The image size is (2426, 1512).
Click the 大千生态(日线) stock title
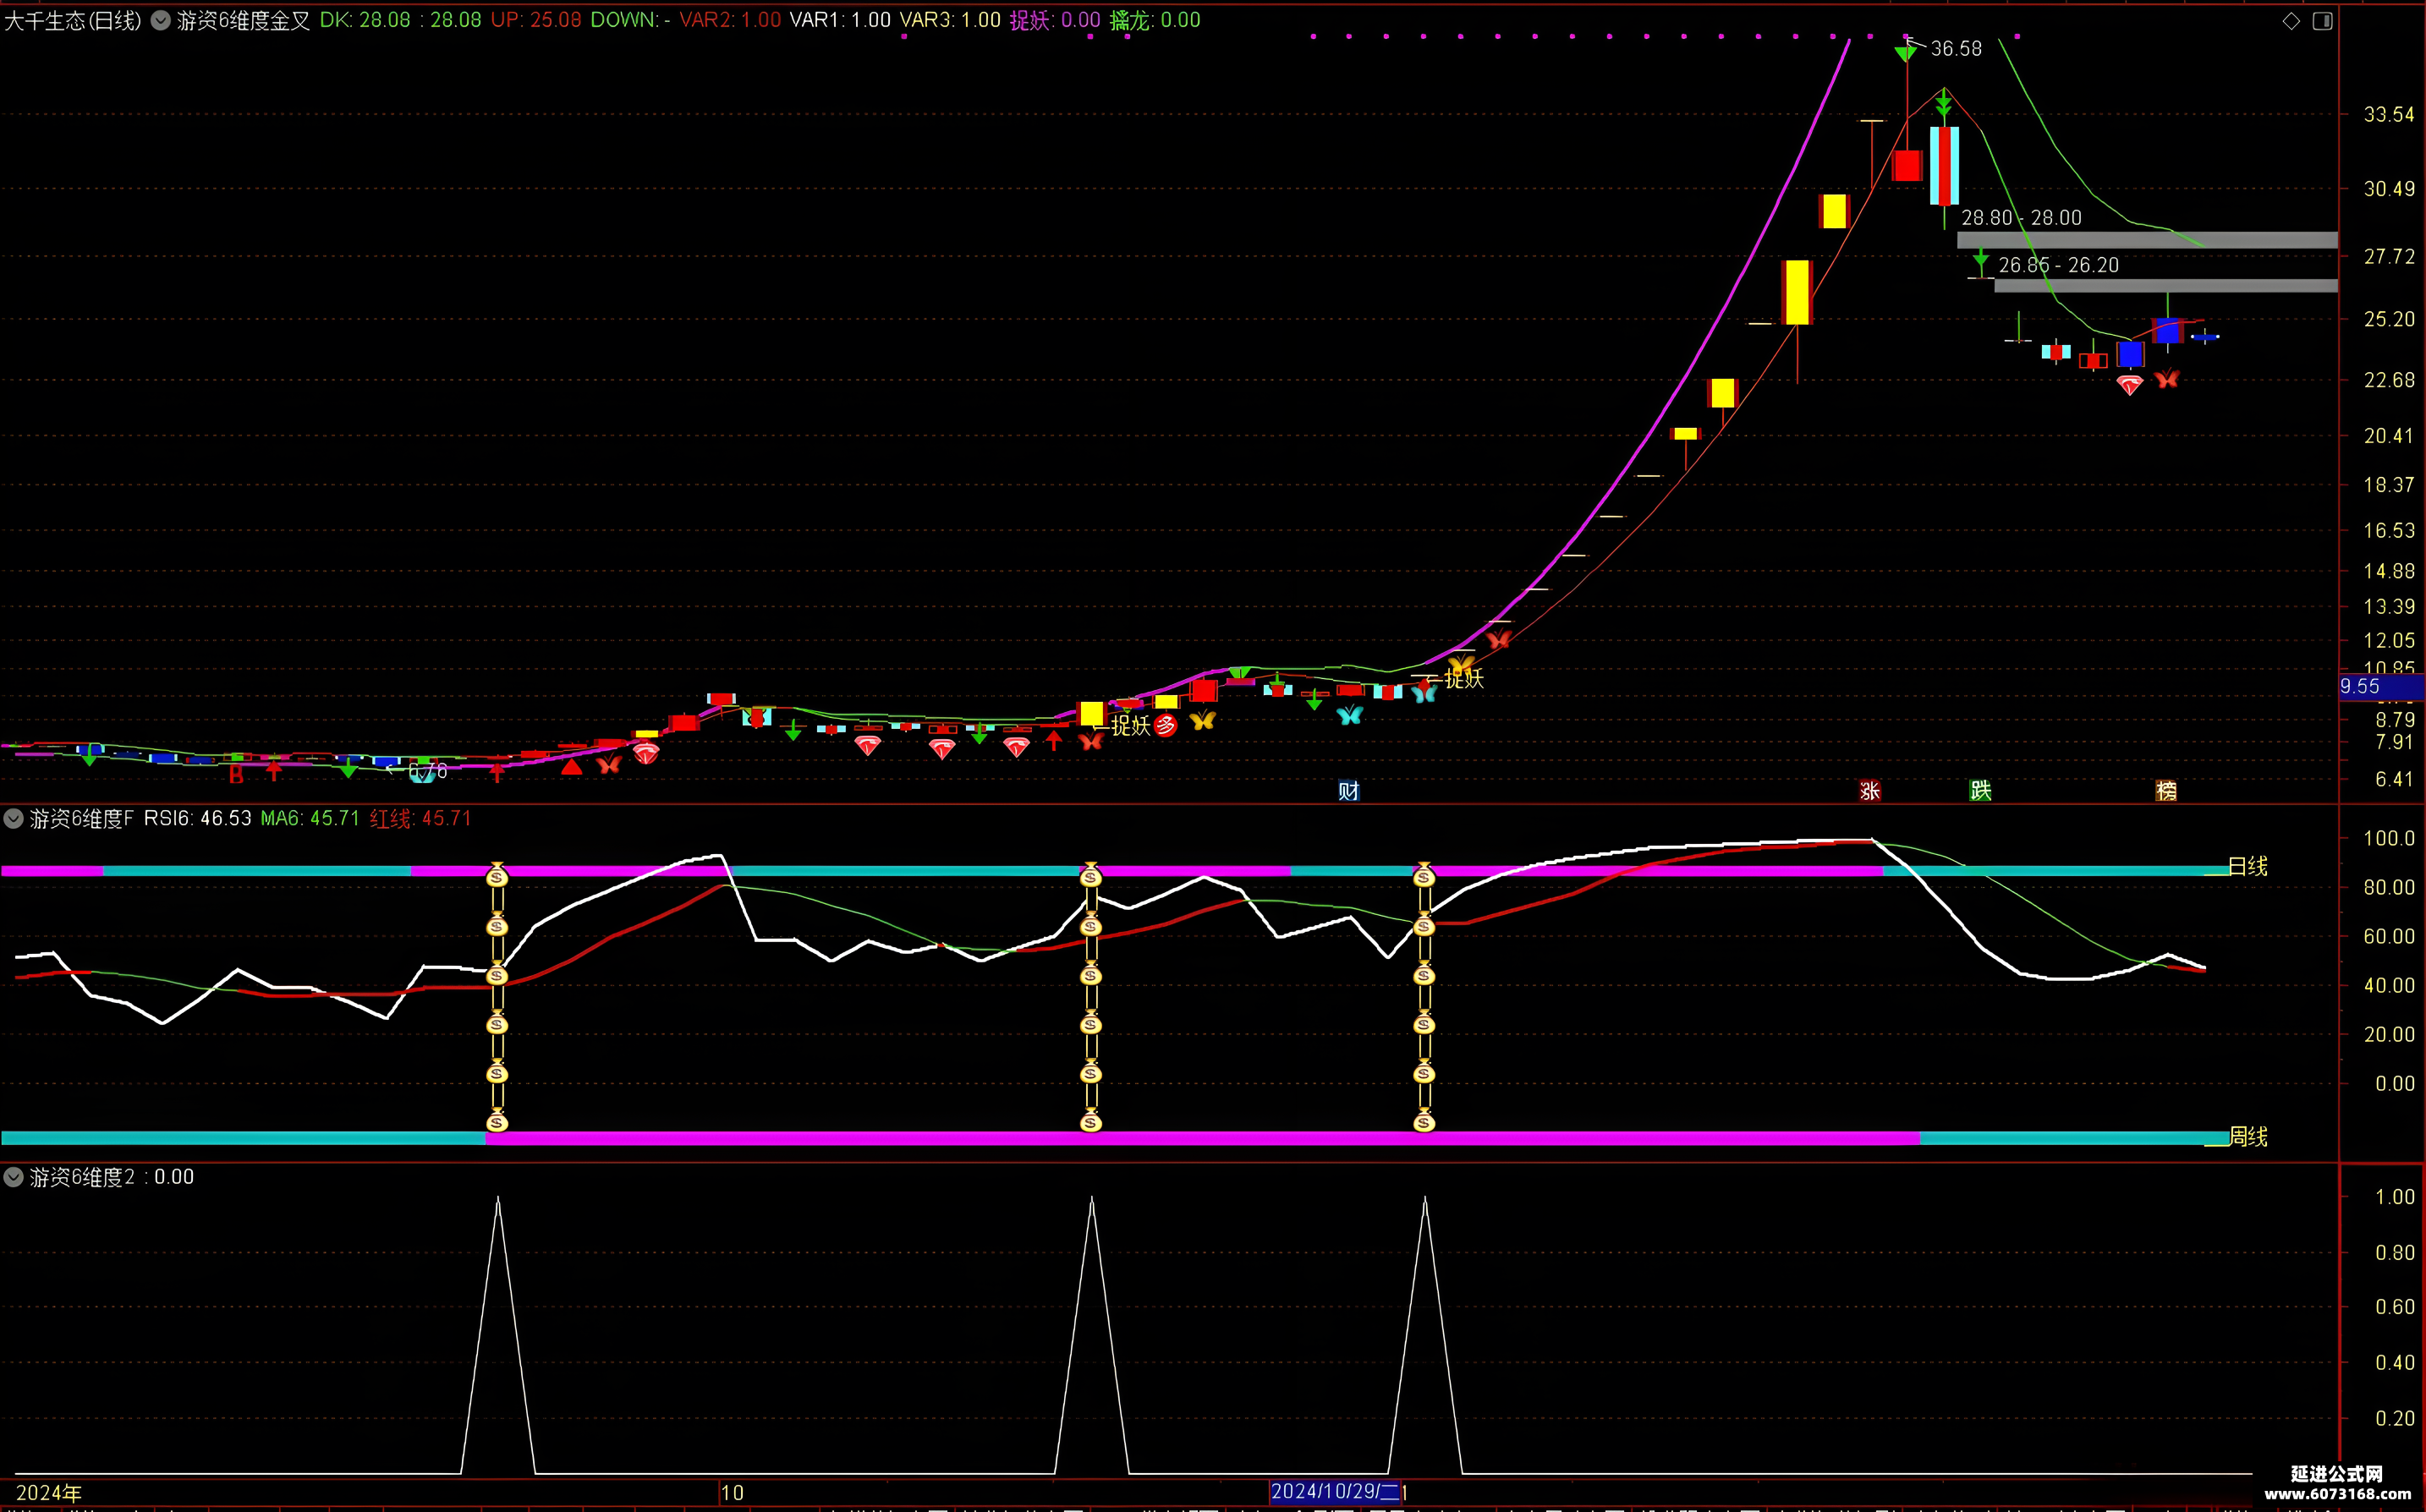[x=73, y=20]
